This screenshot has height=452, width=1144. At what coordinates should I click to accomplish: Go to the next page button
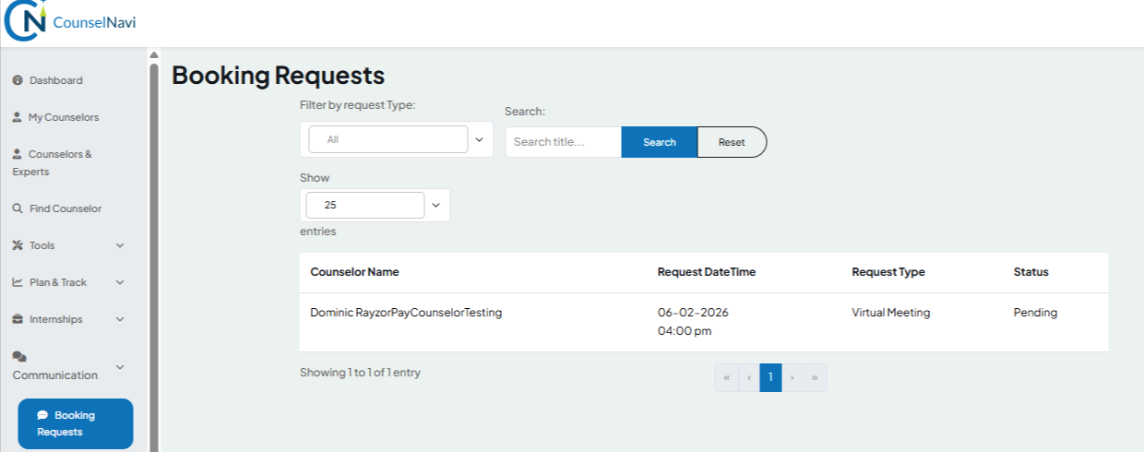(792, 377)
